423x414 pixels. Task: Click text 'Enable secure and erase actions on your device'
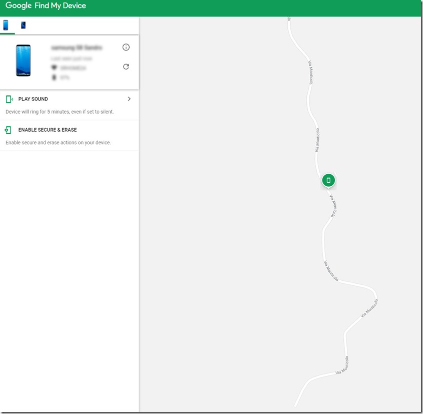coord(58,142)
